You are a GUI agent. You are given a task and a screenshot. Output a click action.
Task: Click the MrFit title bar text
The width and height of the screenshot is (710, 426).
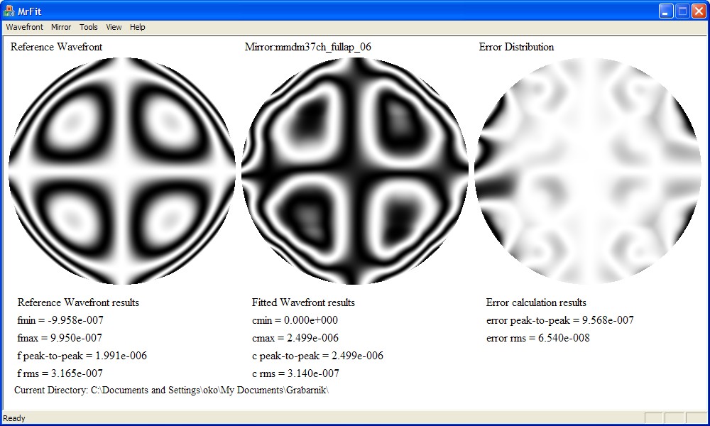29,11
